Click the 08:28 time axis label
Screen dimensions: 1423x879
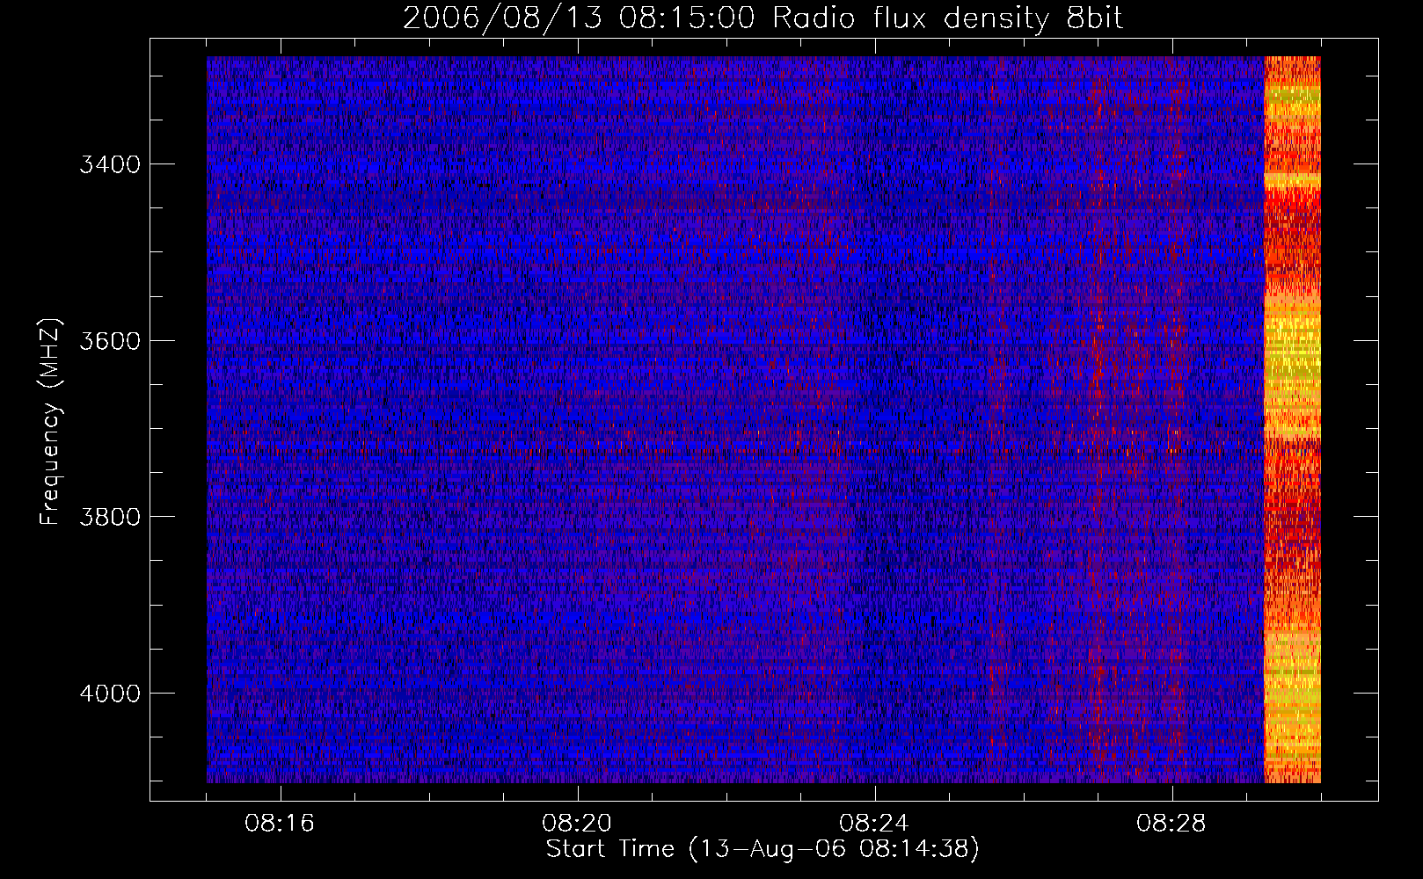click(1171, 824)
